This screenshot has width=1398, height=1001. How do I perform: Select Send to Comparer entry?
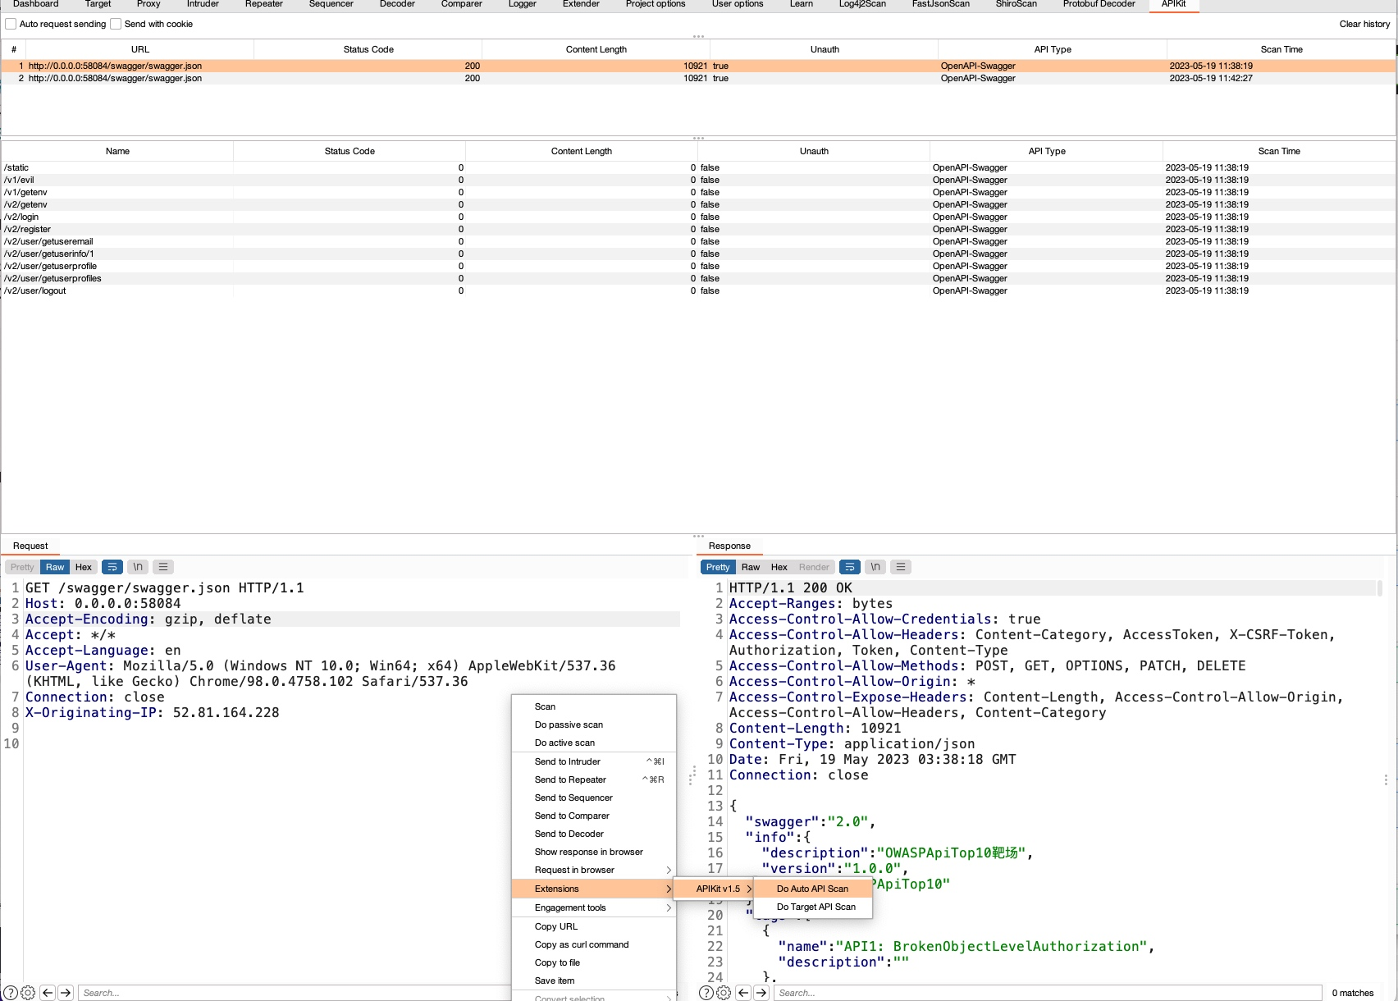[592, 816]
